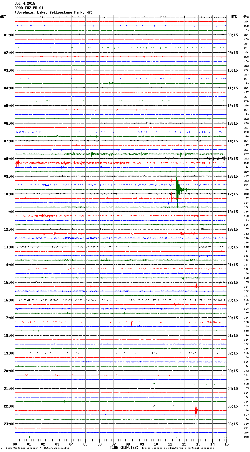Select the 13:00 MST row label
Screen dimensions: 250x452
(9, 247)
